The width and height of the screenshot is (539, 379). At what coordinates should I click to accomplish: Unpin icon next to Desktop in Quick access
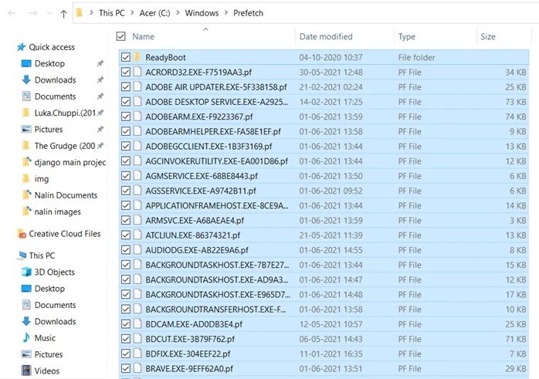coord(100,63)
